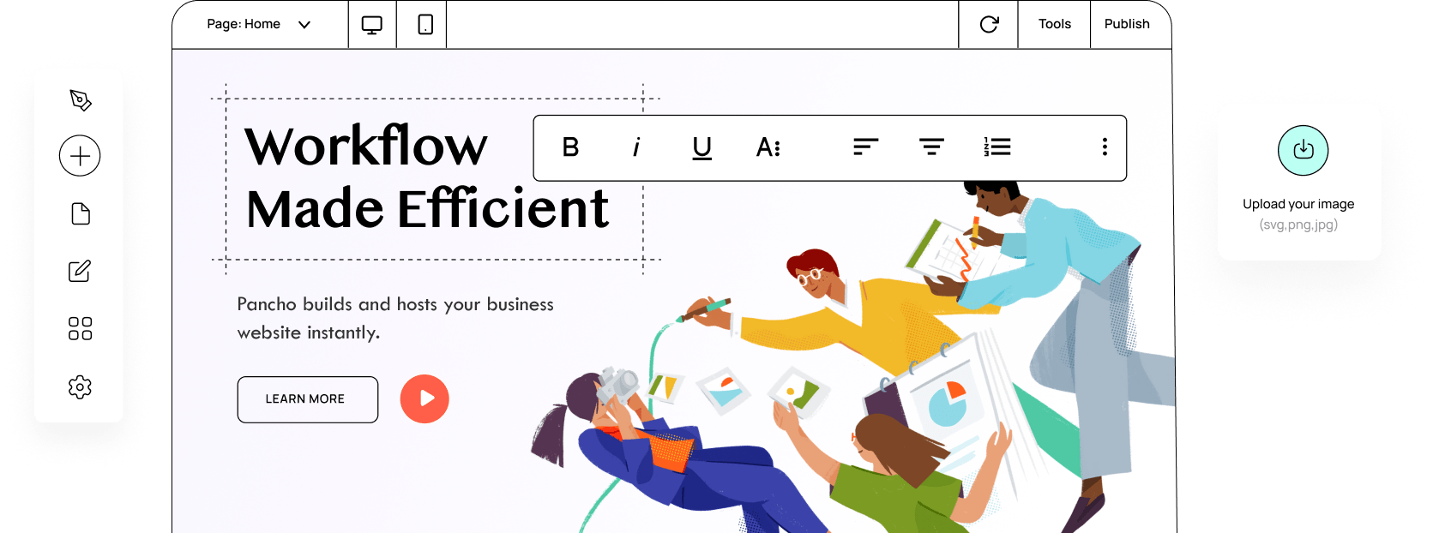Click the (svg,png,jpg) format hint
Viewport: 1433px width, 533px height.
pyautogui.click(x=1298, y=225)
